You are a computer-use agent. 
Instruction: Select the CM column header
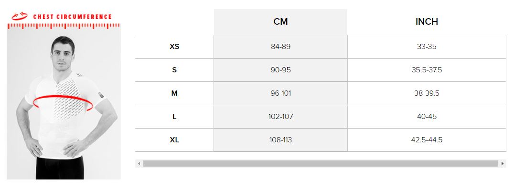point(280,21)
